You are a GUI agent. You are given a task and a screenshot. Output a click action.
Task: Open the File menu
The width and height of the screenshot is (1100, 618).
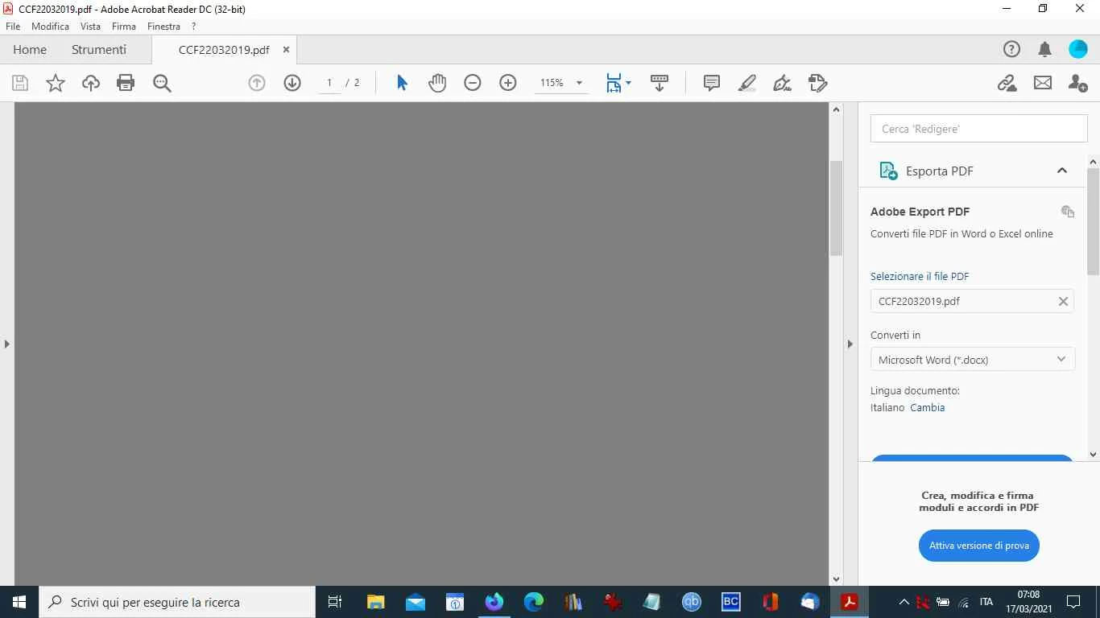[13, 27]
